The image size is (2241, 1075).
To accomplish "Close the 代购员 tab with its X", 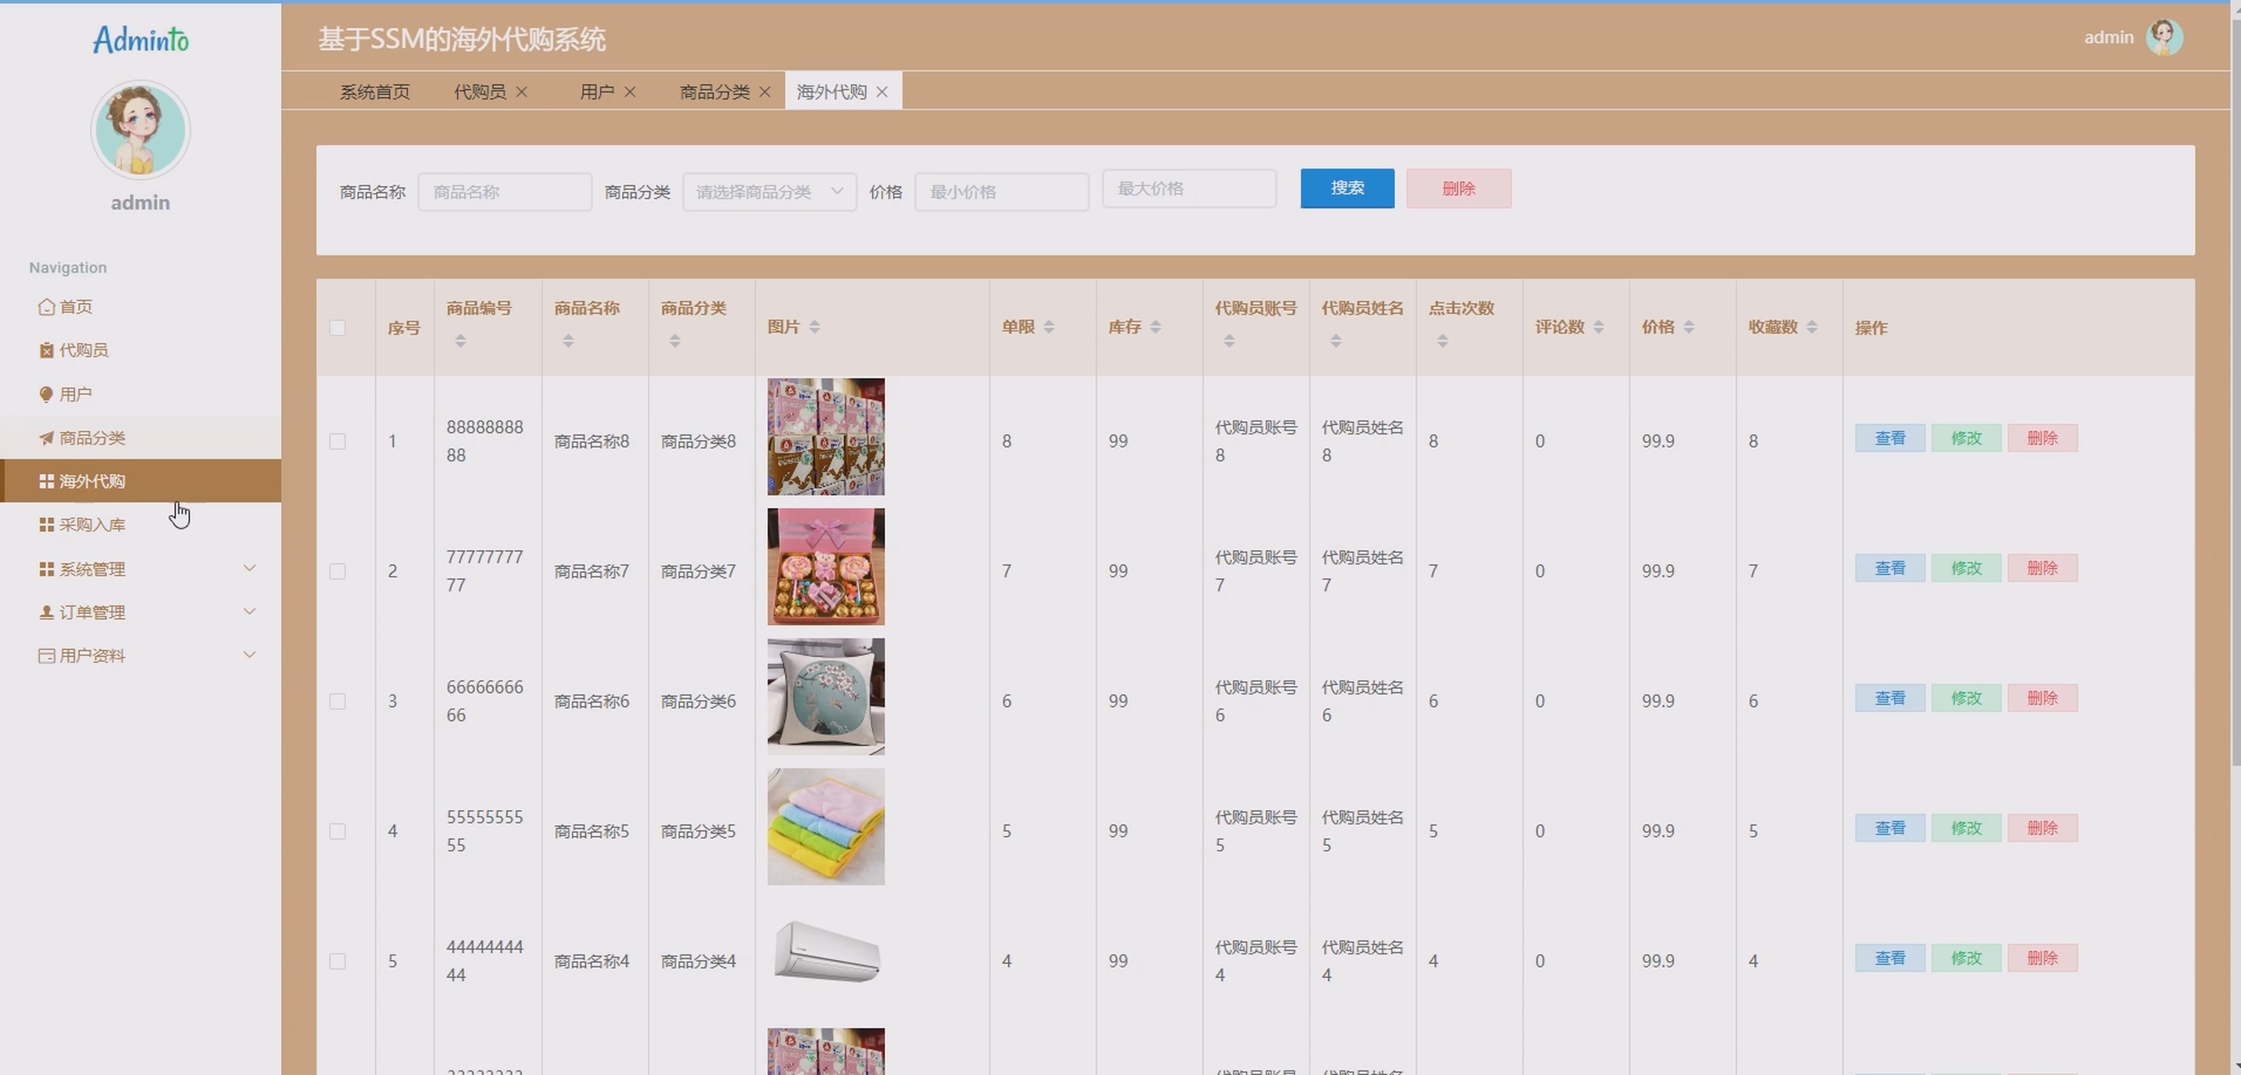I will pyautogui.click(x=521, y=91).
